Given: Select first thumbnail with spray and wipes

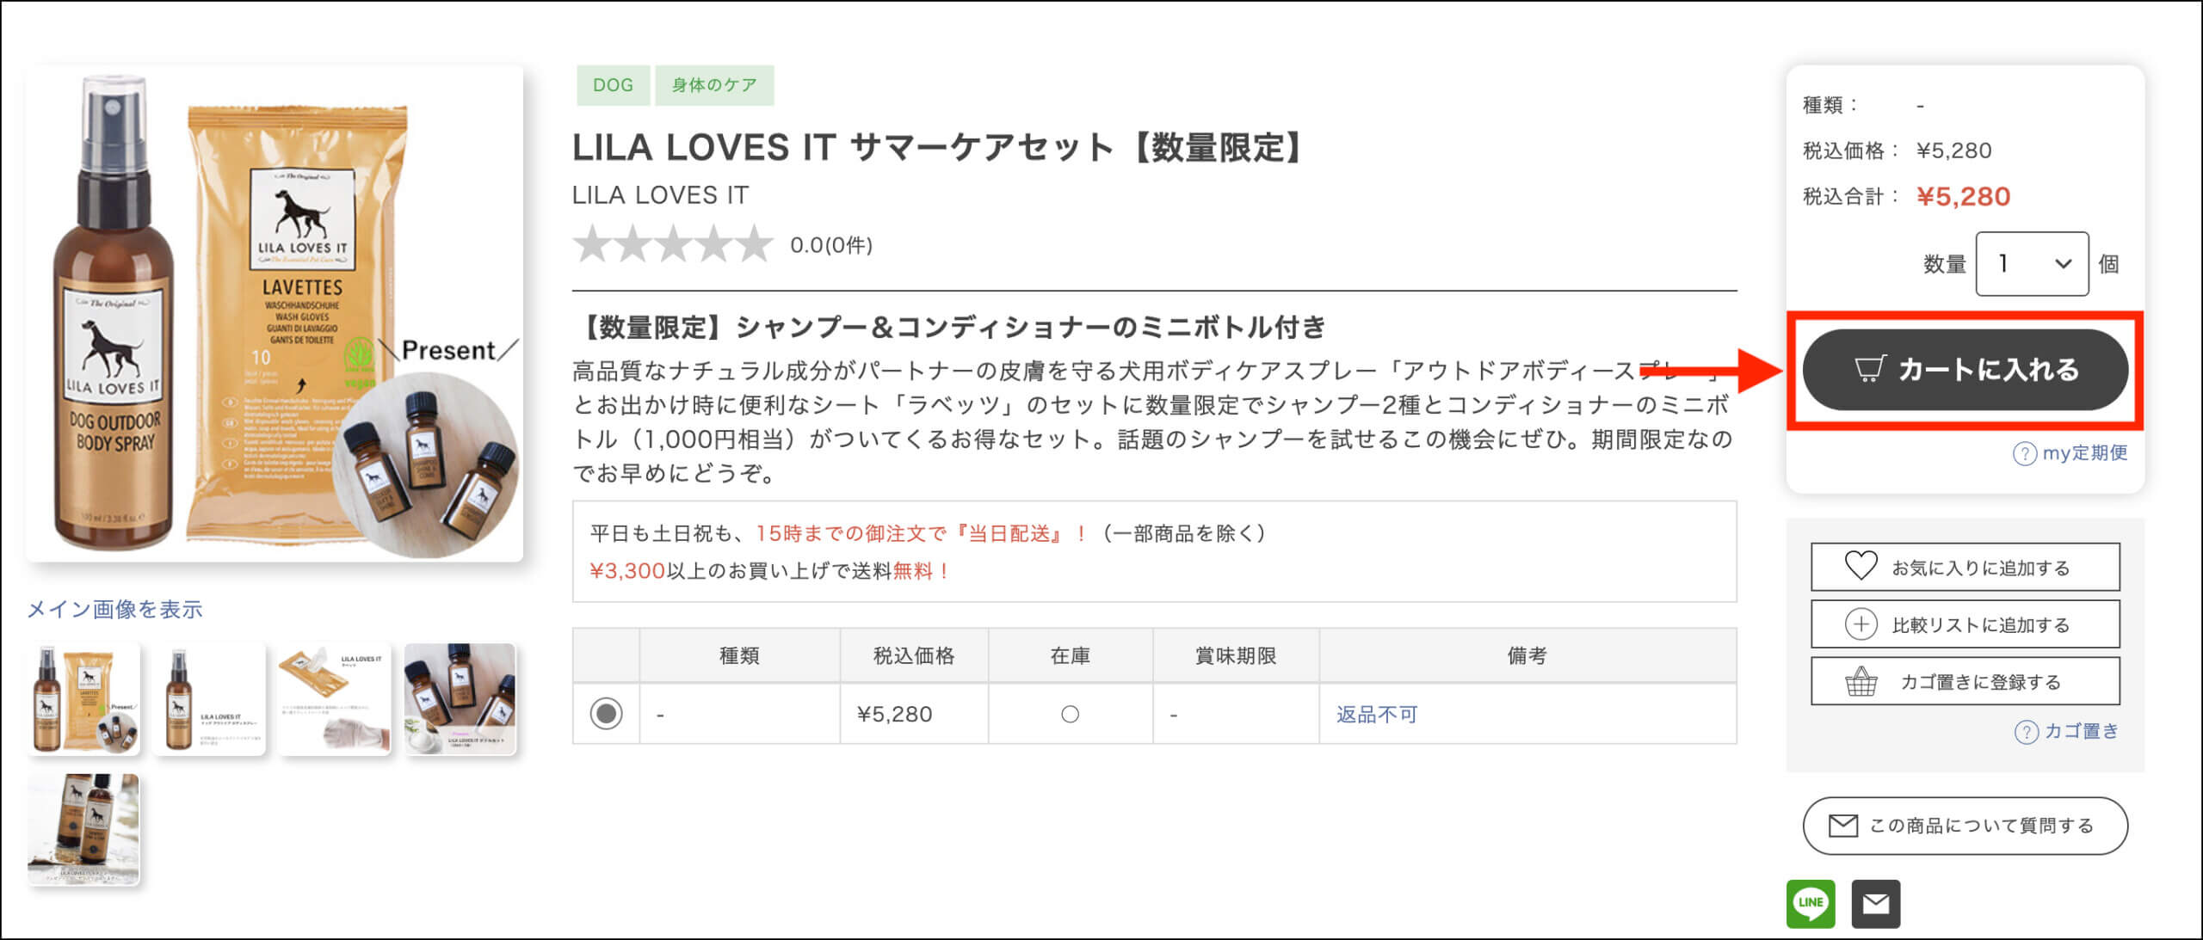Looking at the screenshot, I should point(83,699).
